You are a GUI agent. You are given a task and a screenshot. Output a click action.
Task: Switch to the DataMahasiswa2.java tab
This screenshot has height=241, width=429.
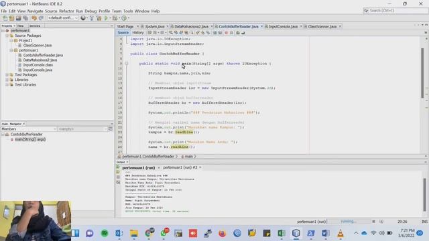point(191,27)
